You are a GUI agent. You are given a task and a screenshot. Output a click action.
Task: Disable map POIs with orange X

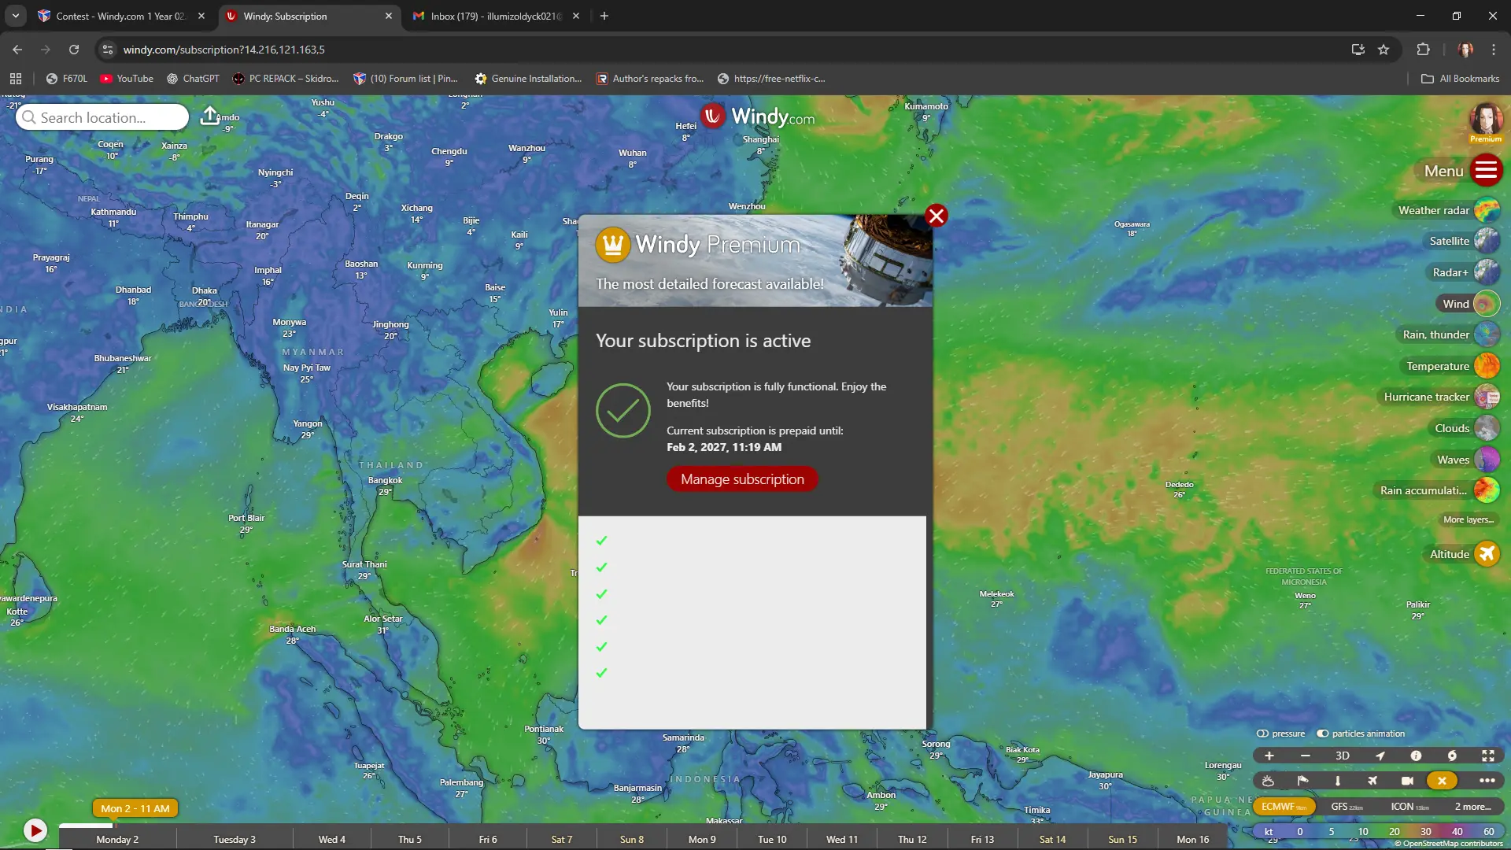(1442, 781)
